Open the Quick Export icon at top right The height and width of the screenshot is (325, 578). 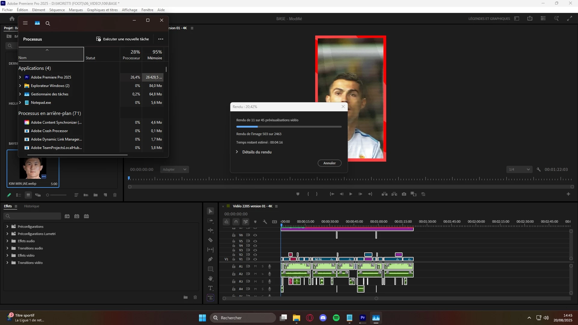pos(530,19)
